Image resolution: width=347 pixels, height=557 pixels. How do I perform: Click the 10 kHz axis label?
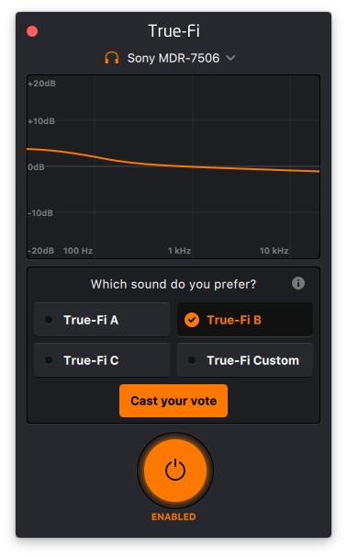[274, 251]
